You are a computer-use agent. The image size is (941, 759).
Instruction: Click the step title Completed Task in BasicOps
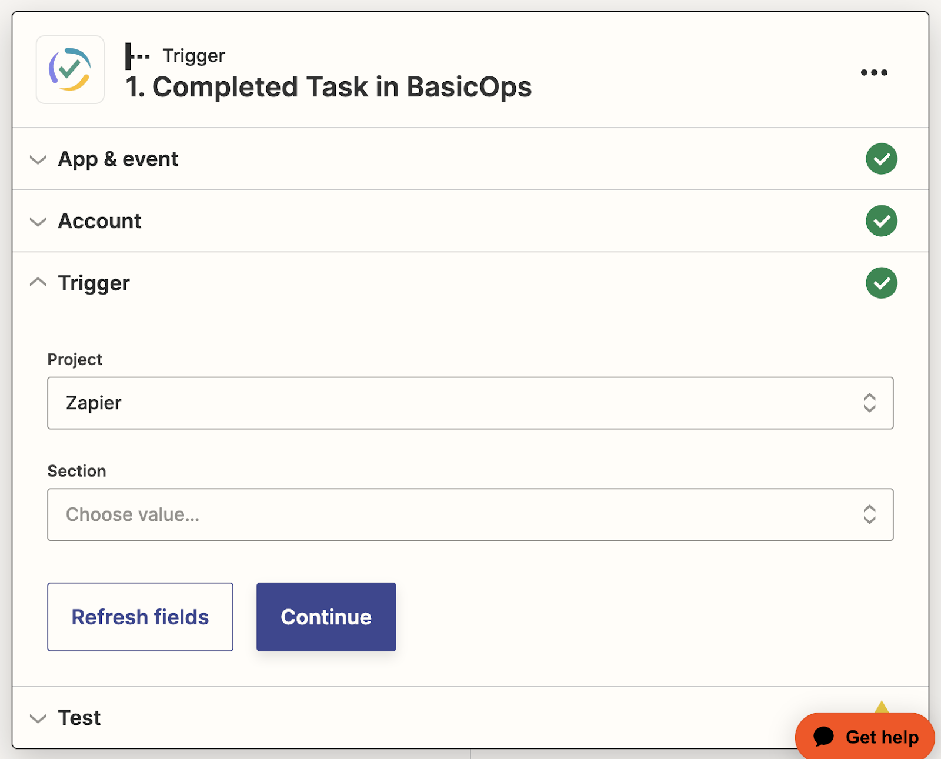pyautogui.click(x=328, y=87)
